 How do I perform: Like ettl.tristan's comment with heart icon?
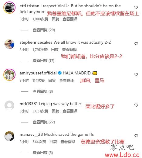click(x=136, y=7)
